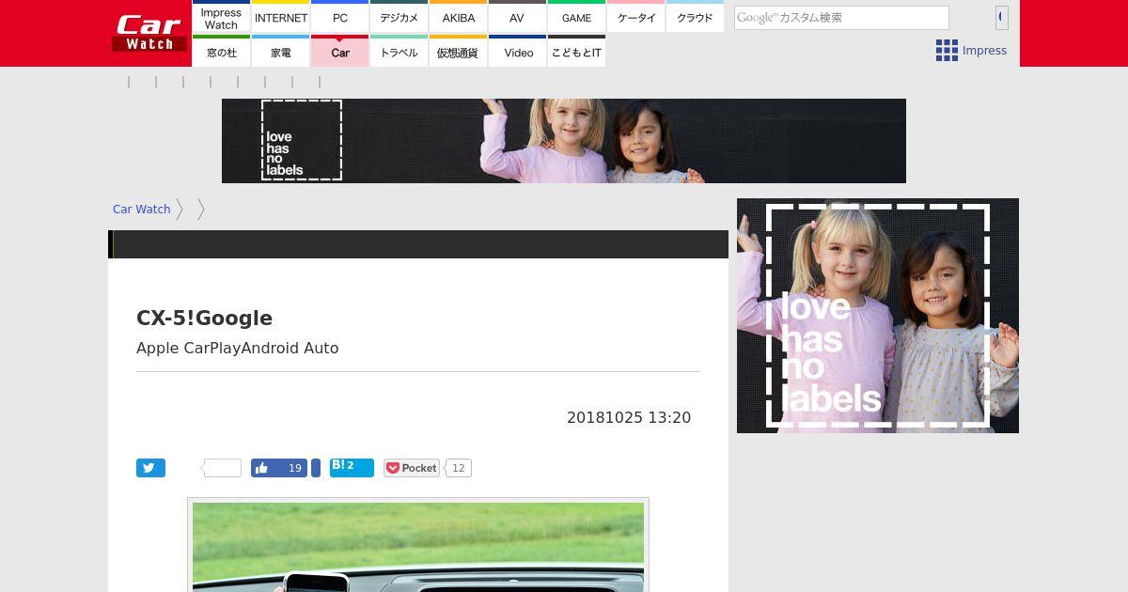Image resolution: width=1128 pixels, height=592 pixels.
Task: Open the Impress Watch tab
Action: tap(221, 17)
